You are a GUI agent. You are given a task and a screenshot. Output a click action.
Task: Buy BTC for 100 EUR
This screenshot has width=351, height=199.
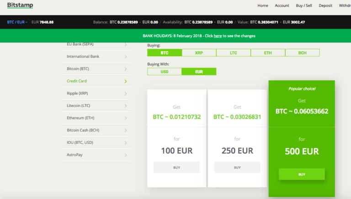(176, 167)
